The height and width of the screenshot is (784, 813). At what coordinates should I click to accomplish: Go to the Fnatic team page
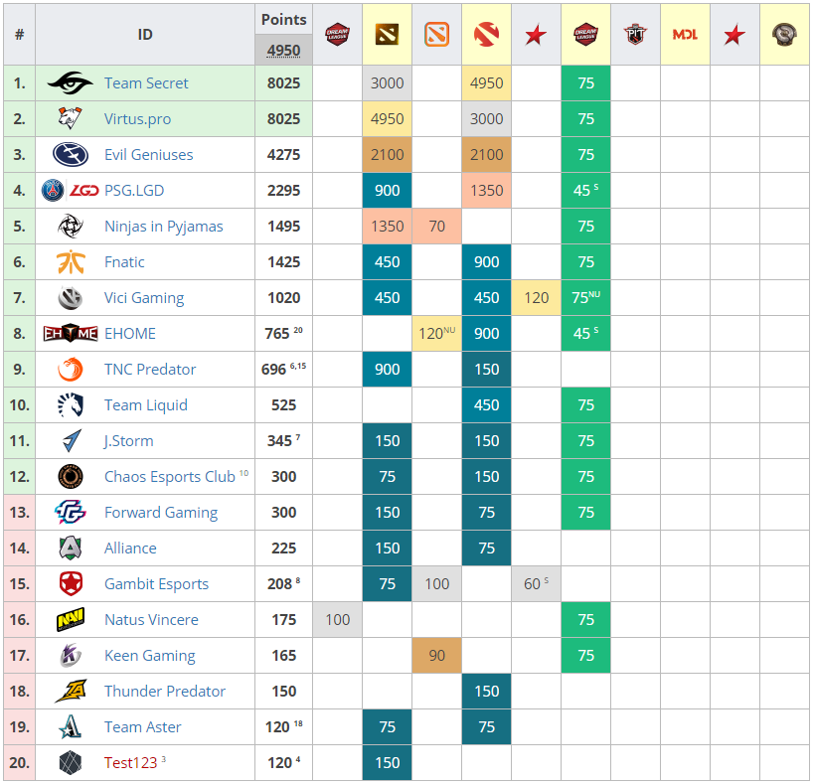(x=124, y=262)
